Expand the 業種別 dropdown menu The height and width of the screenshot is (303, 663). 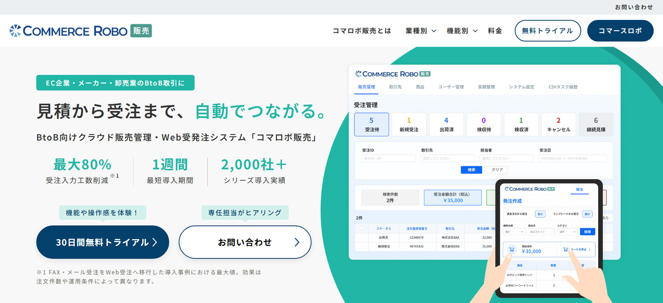click(421, 31)
